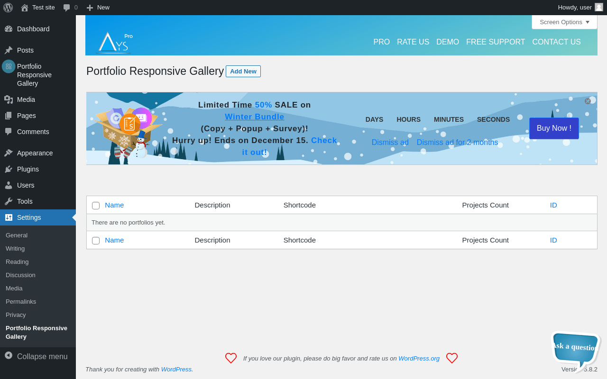This screenshot has width=607, height=379.
Task: Click the Dismiss ad link
Action: [390, 142]
